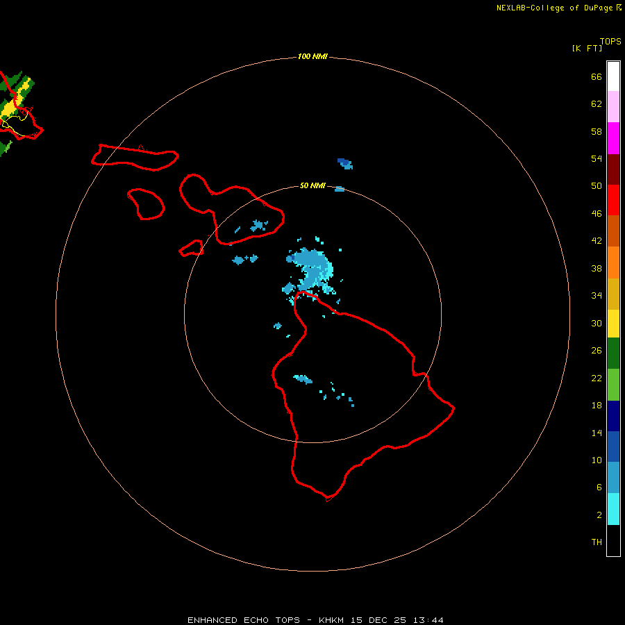Click the blue echo inside Maui outline
The height and width of the screenshot is (625, 625).
pos(259,226)
